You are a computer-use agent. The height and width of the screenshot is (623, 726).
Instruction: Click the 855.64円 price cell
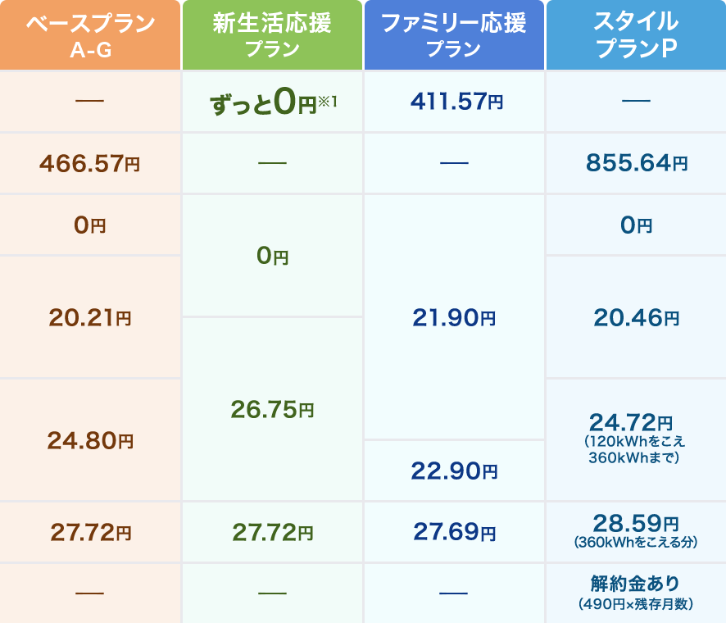(x=636, y=163)
